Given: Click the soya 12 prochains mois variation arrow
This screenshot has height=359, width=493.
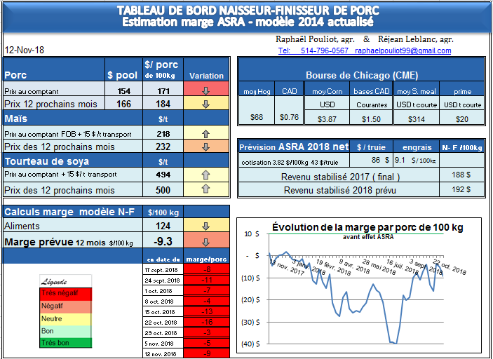Looking at the screenshot, I should coord(206,189).
